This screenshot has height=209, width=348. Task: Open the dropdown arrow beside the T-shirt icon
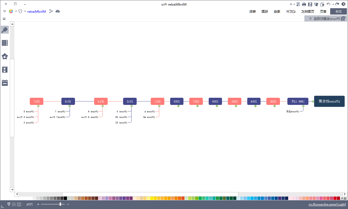tap(16, 11)
